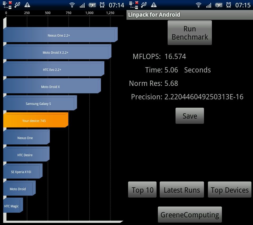
Task: Tap the 07:15 clock
Action: click(243, 5)
